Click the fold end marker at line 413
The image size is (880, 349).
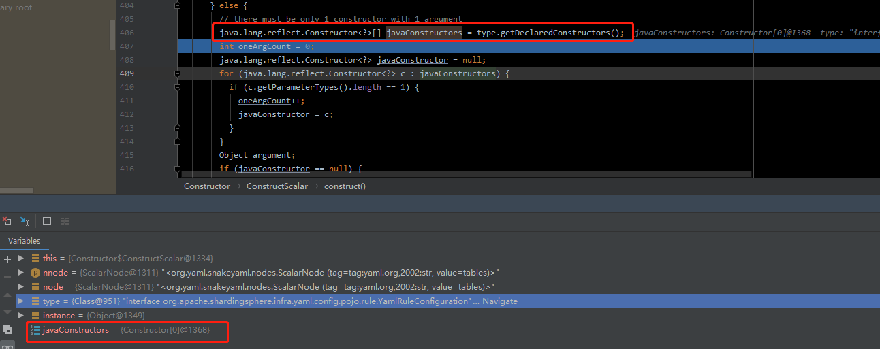tap(178, 128)
